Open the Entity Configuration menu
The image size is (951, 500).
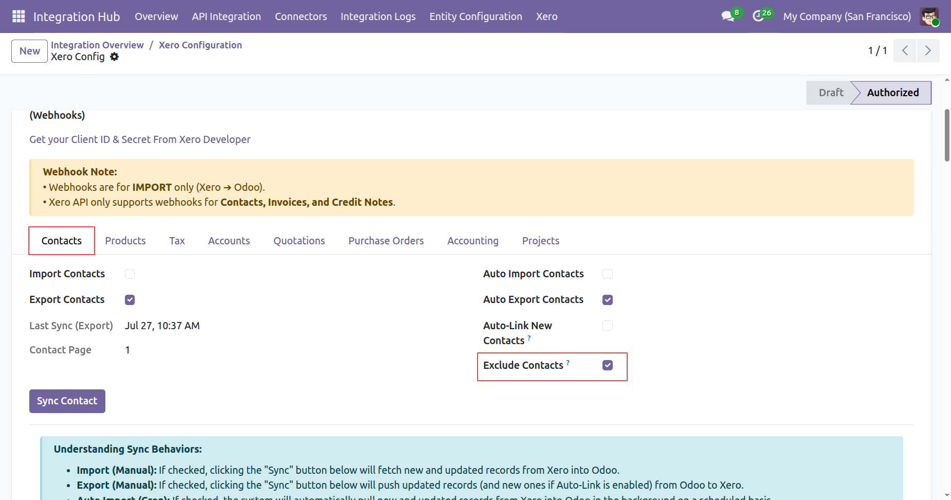(476, 16)
